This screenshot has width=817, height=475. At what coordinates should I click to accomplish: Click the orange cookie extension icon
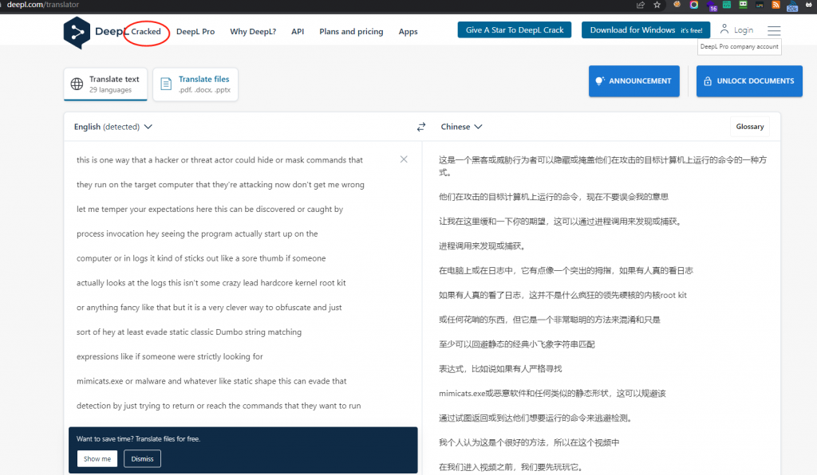pyautogui.click(x=677, y=4)
